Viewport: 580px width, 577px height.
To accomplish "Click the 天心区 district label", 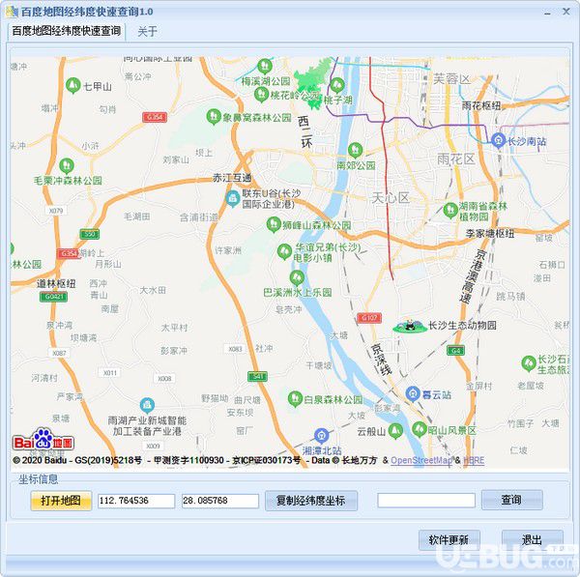I will 391,197.
